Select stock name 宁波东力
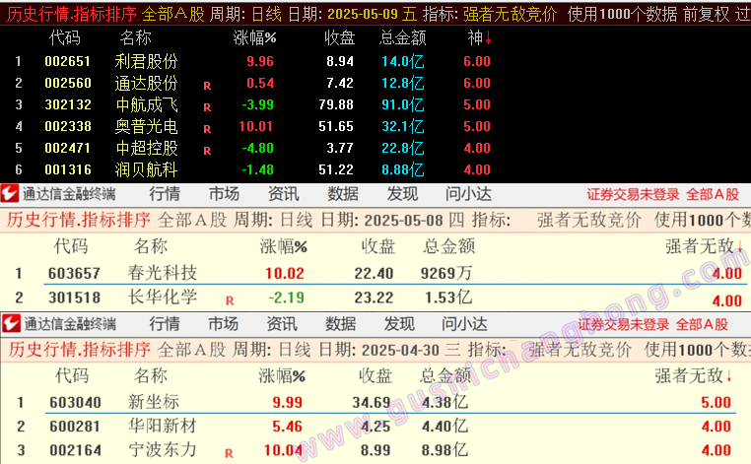The image size is (751, 464). 163,449
